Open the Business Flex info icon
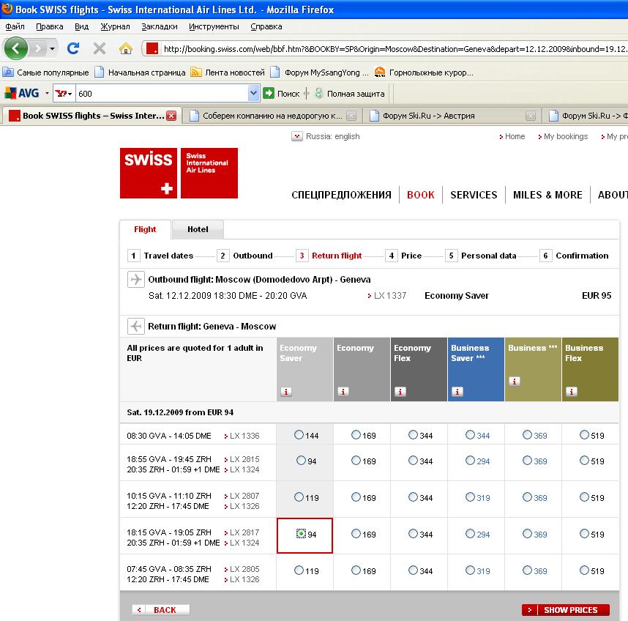This screenshot has height=621, width=628. (572, 392)
